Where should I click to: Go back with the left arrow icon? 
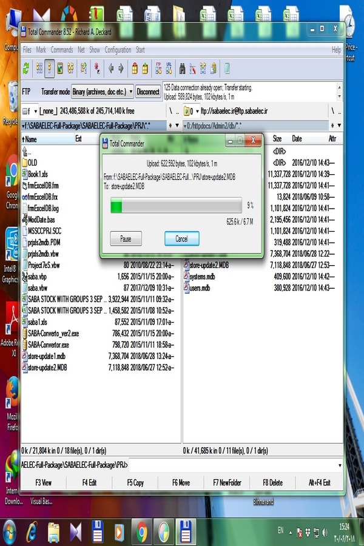pyautogui.click(x=111, y=69)
